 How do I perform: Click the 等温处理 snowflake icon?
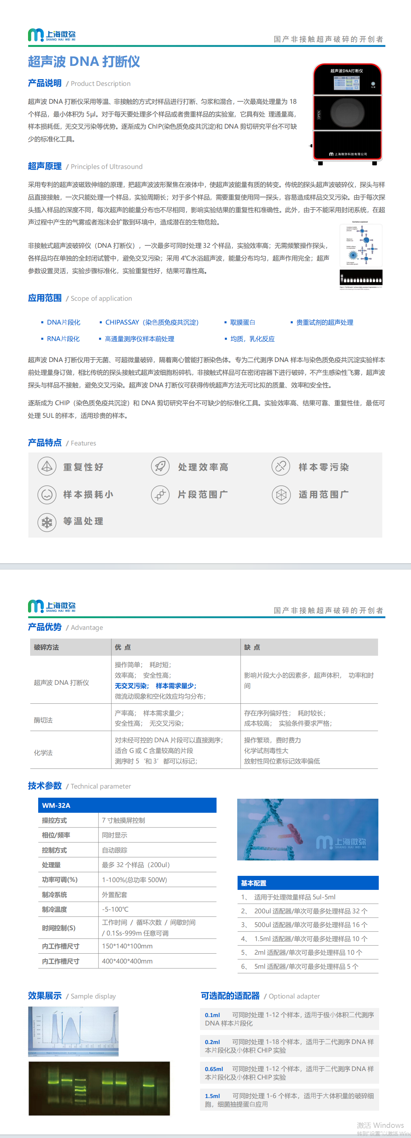(x=47, y=522)
